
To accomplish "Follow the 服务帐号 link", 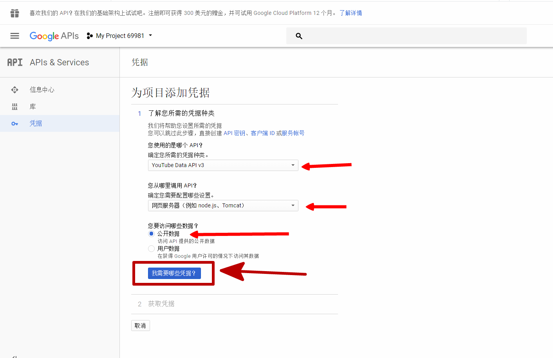I will point(293,133).
